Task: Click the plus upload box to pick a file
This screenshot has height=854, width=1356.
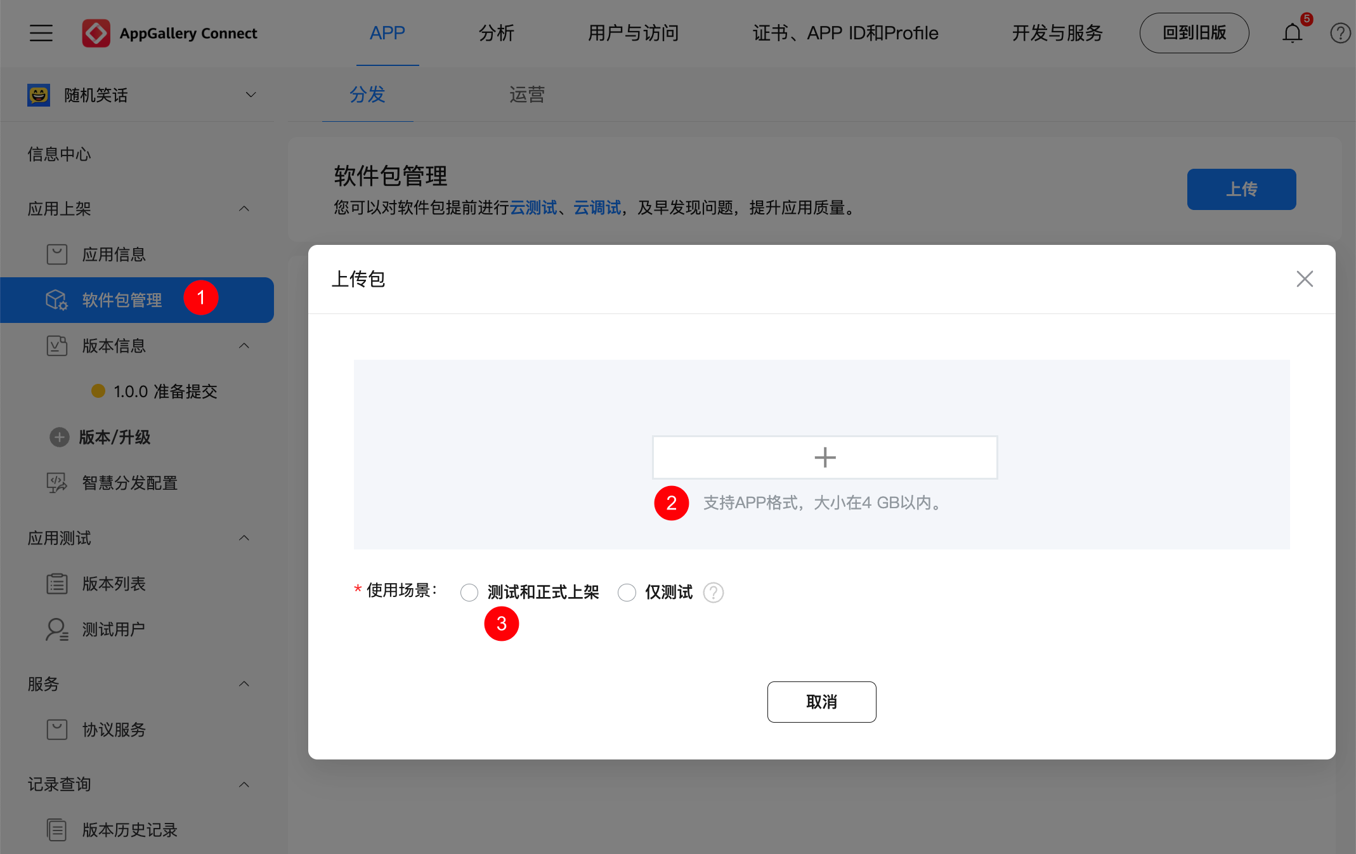Action: click(824, 457)
